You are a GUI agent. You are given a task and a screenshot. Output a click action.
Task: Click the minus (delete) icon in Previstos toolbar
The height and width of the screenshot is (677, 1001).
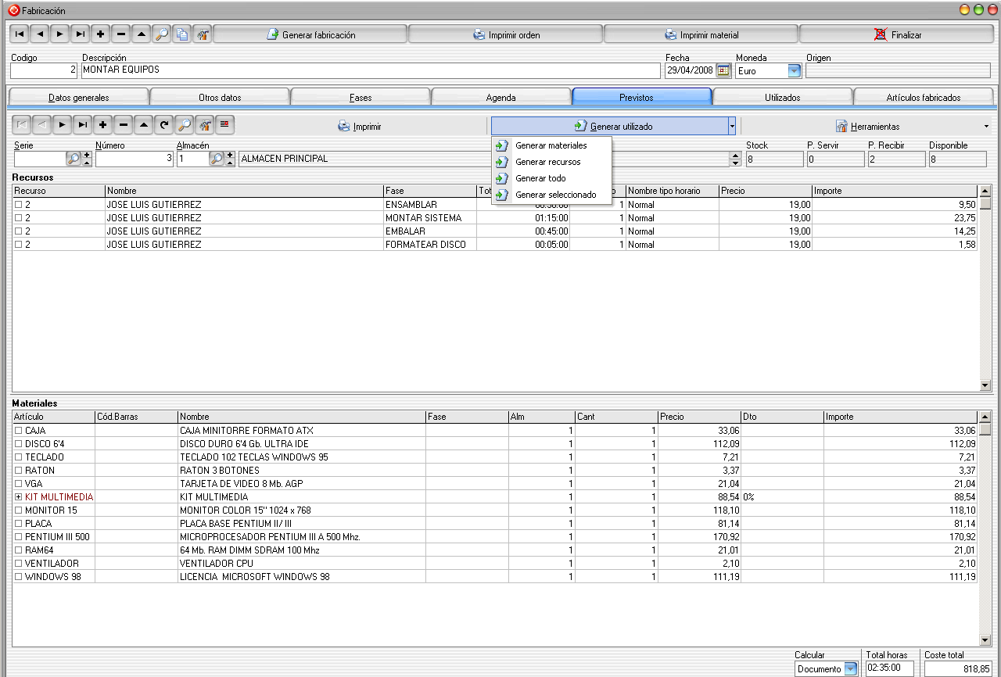pyautogui.click(x=124, y=125)
